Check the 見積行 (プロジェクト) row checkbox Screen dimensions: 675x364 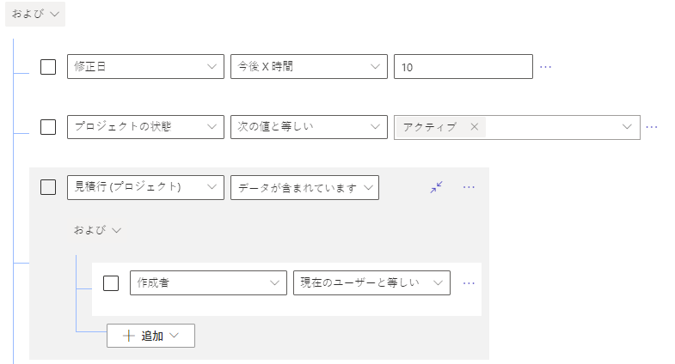coord(48,187)
